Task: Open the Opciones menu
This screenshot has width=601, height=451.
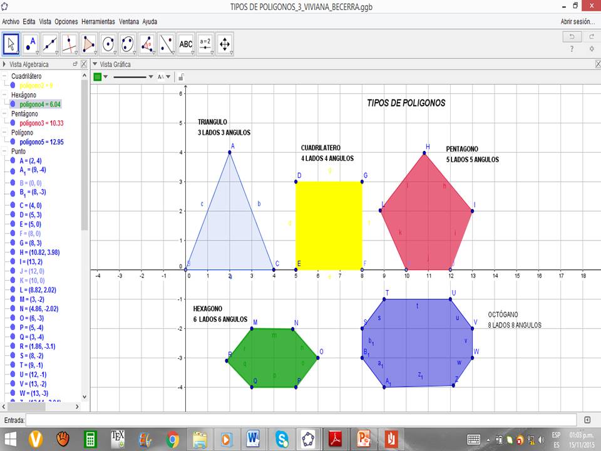Action: 66,21
